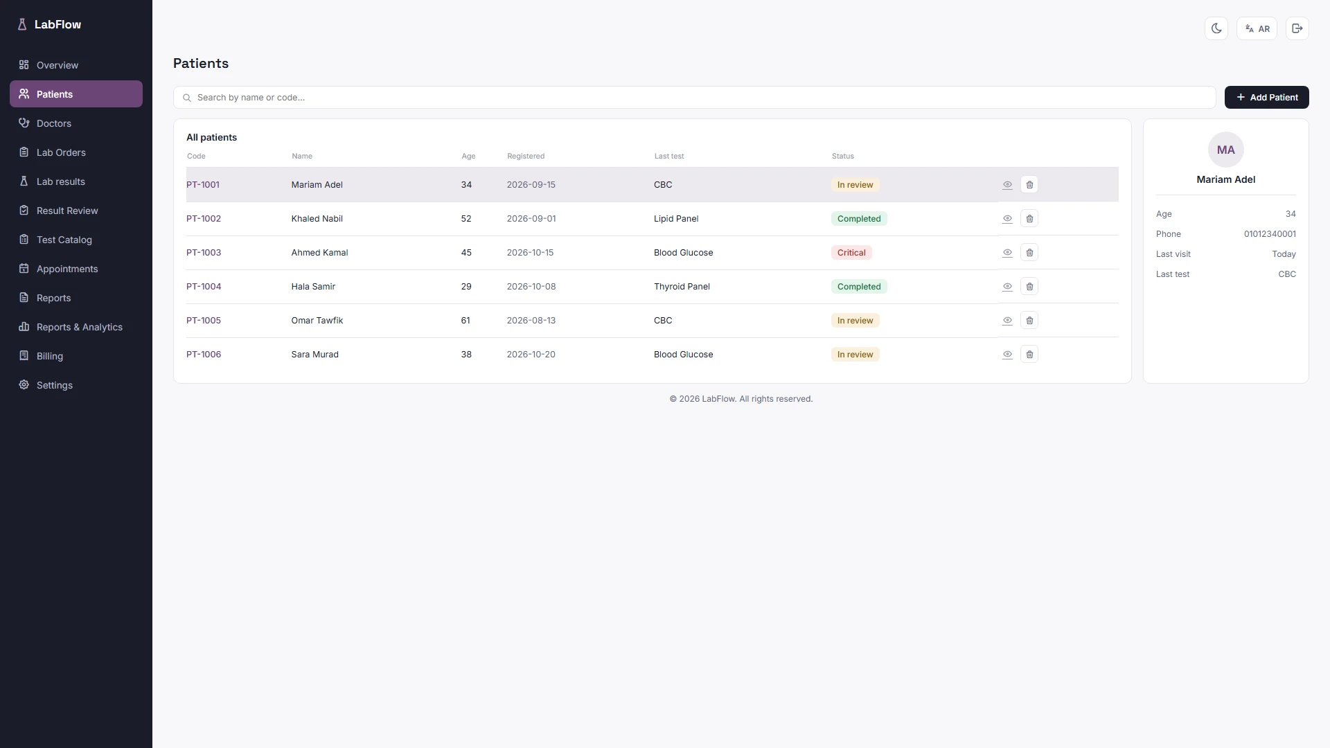Viewport: 1330px width, 748px height.
Task: Open the Doctors page
Action: click(x=76, y=123)
